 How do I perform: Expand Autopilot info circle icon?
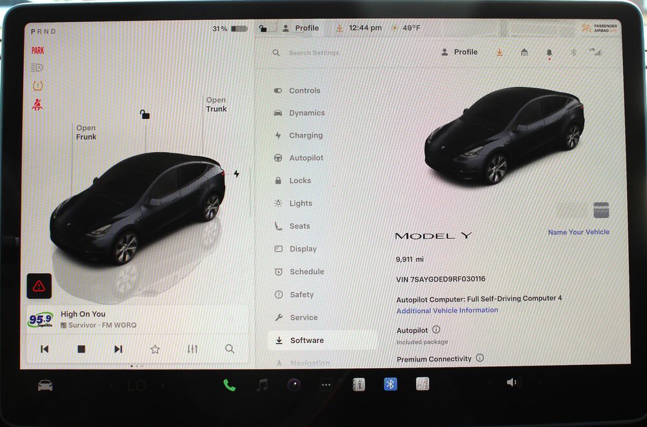coord(436,330)
